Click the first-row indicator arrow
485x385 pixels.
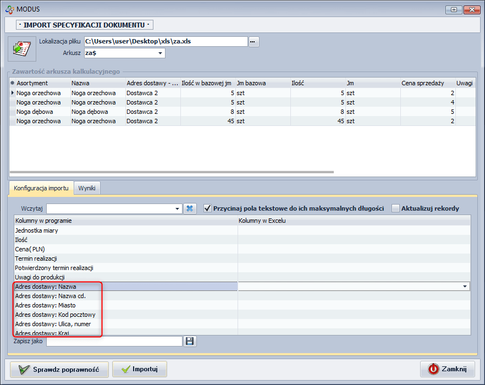12,92
